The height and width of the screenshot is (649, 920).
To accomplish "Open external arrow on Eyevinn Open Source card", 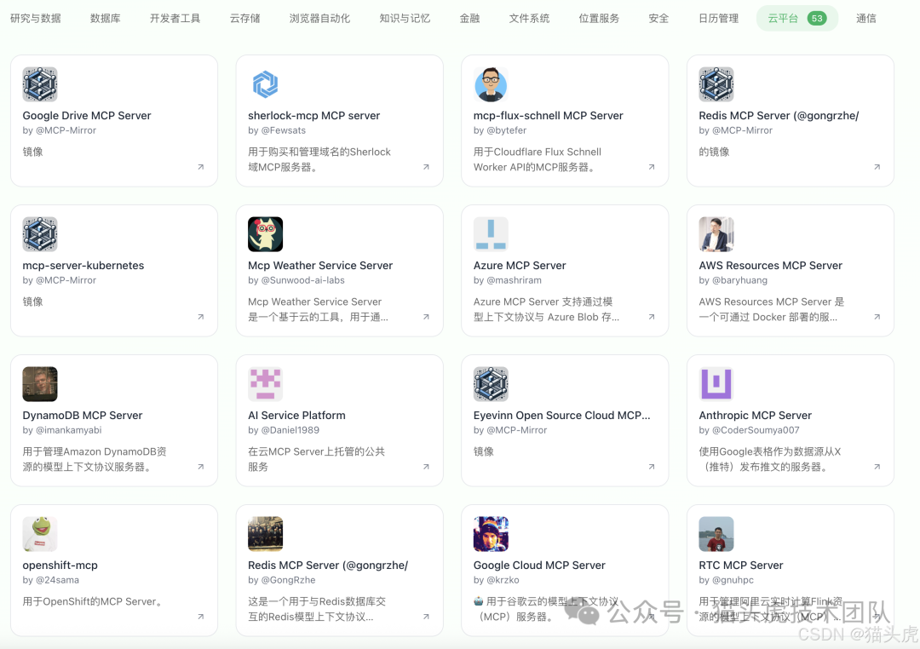I will point(652,467).
